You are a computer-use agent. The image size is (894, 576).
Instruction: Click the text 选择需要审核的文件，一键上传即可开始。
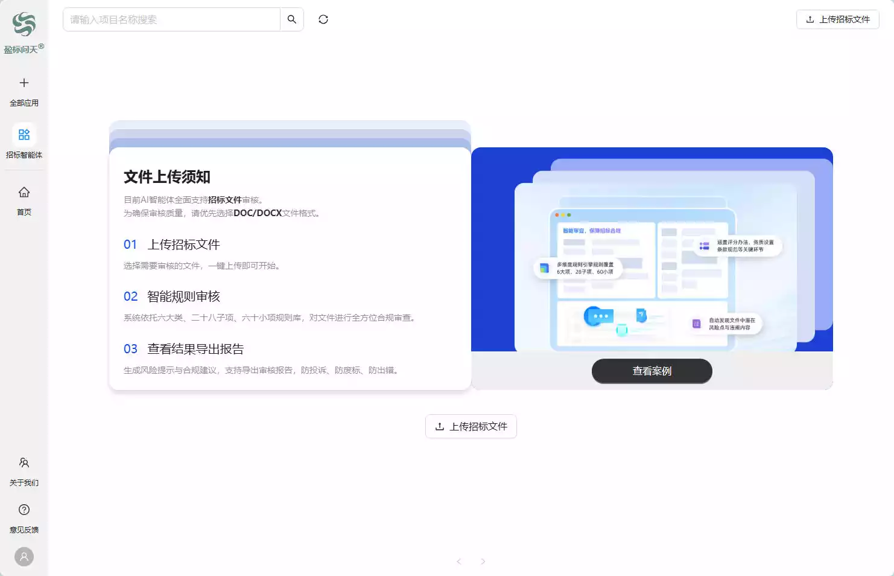[203, 266]
